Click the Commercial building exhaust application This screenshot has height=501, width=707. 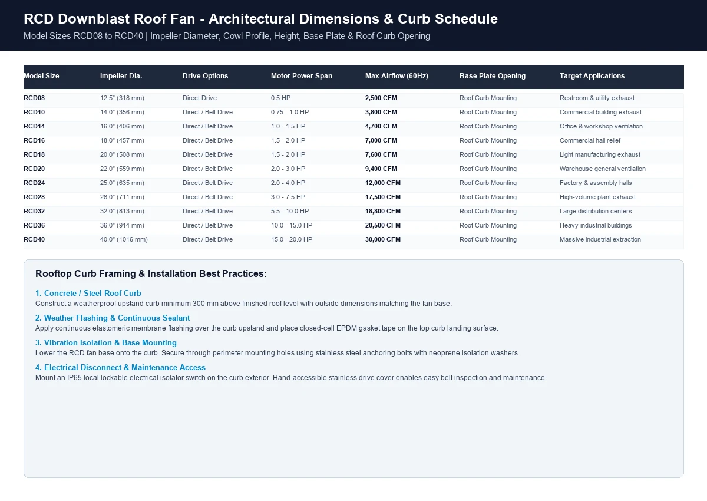click(600, 112)
